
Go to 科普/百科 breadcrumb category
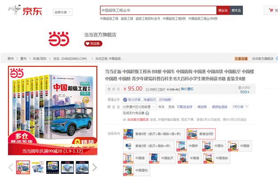pos(40,59)
